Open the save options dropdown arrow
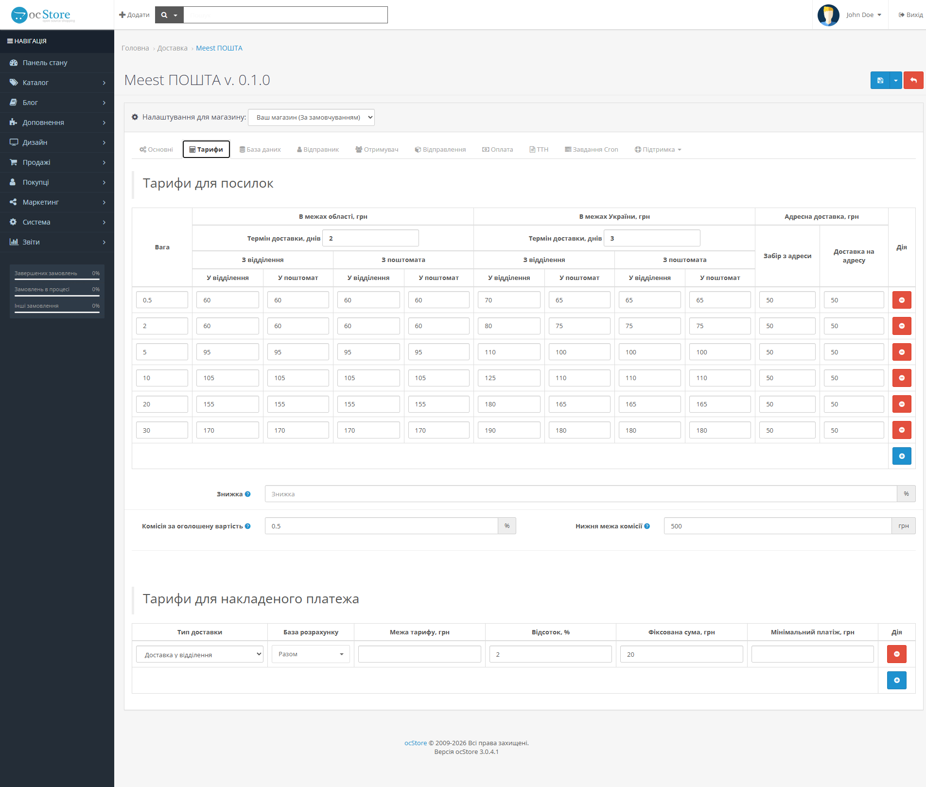 click(x=895, y=80)
